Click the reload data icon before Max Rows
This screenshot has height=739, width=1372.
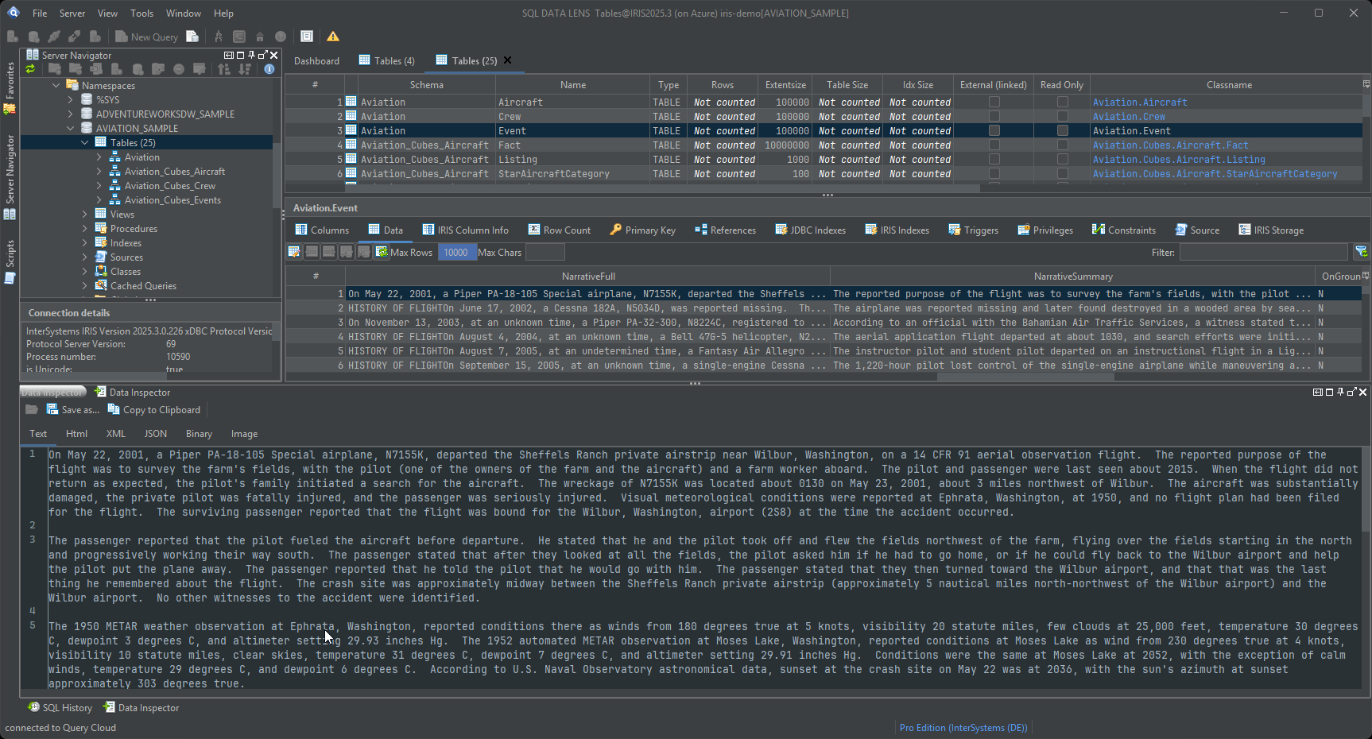tap(382, 252)
